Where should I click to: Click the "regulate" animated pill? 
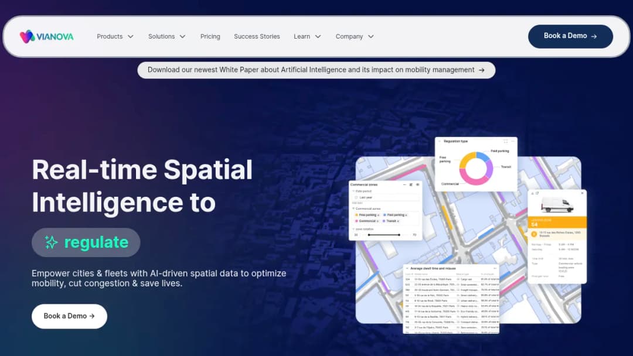coord(86,242)
